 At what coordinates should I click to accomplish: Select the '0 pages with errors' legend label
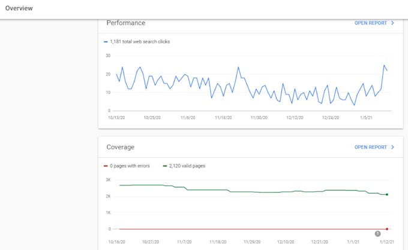130,166
